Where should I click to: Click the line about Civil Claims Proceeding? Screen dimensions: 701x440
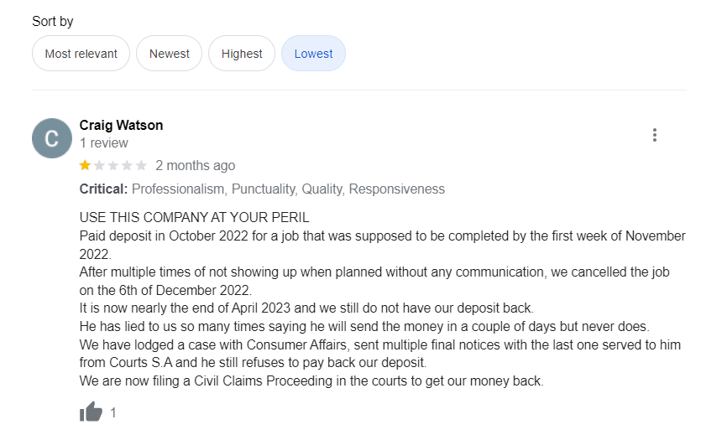[x=311, y=381]
